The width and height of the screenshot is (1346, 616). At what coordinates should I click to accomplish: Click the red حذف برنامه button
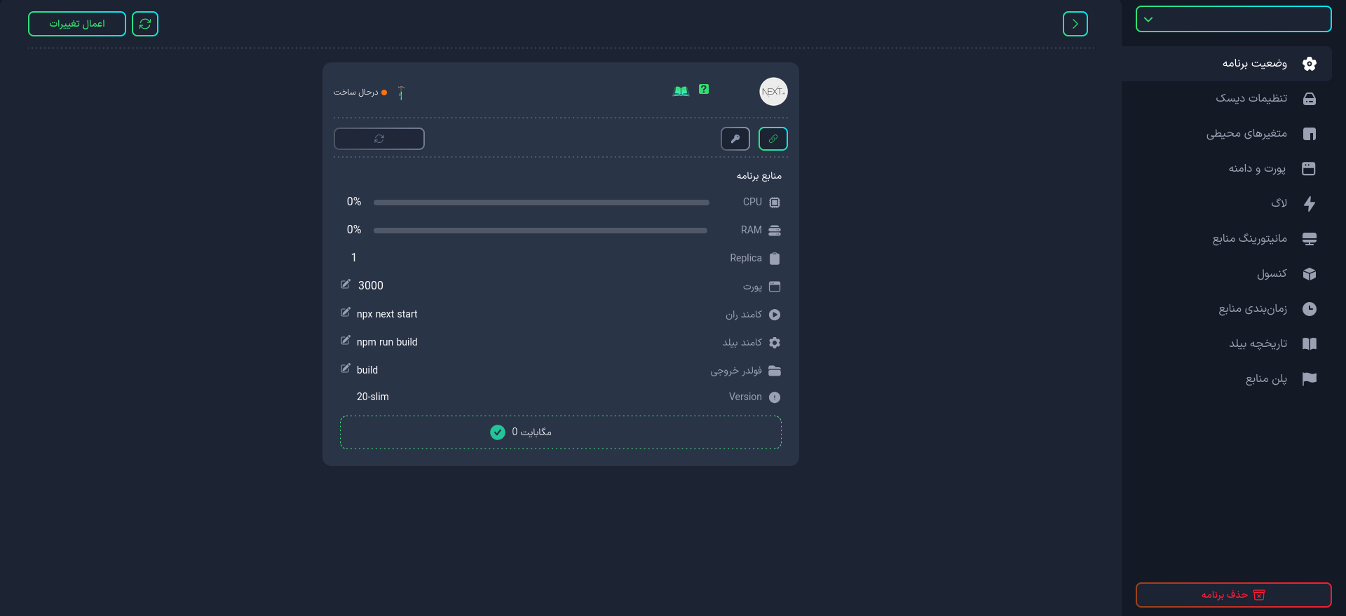[1233, 595]
